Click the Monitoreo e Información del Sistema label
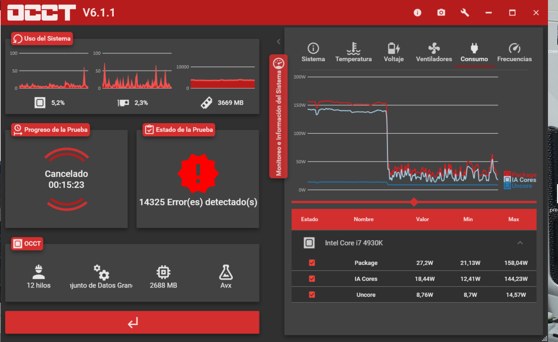 click(279, 116)
